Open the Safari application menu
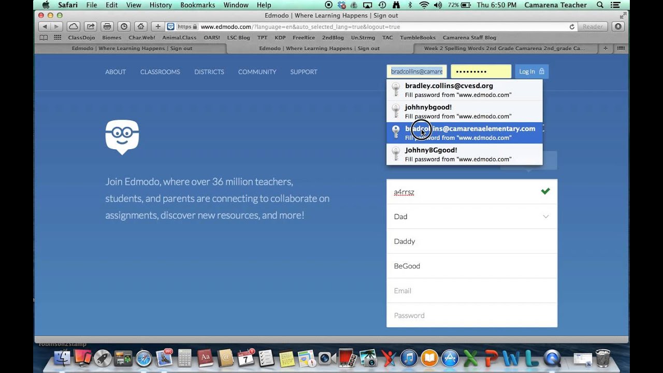663x373 pixels. click(68, 5)
